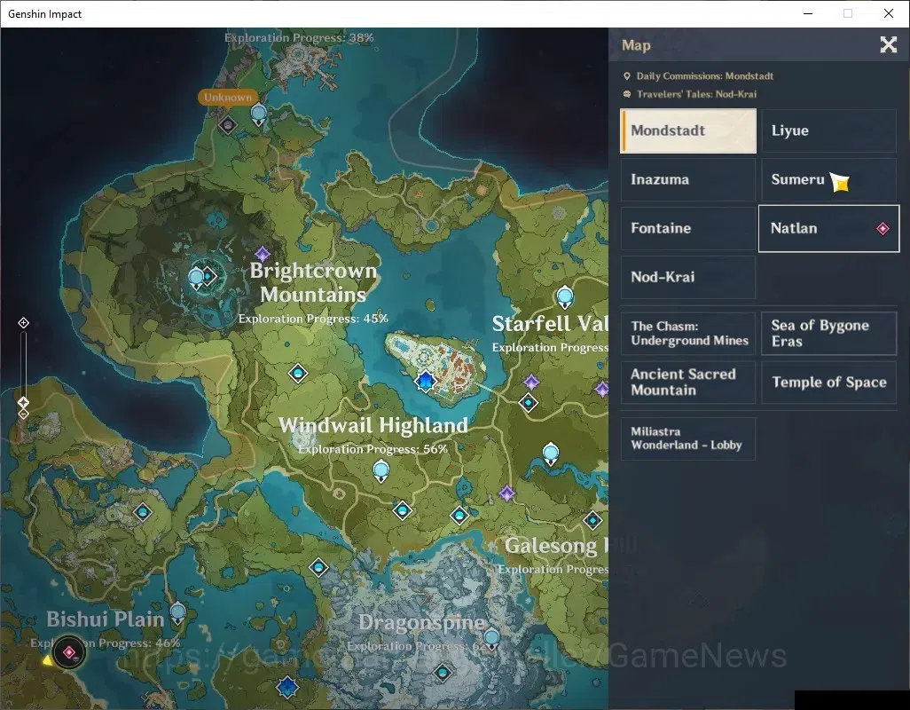Click Exploration Progress: 56% text

point(373,449)
